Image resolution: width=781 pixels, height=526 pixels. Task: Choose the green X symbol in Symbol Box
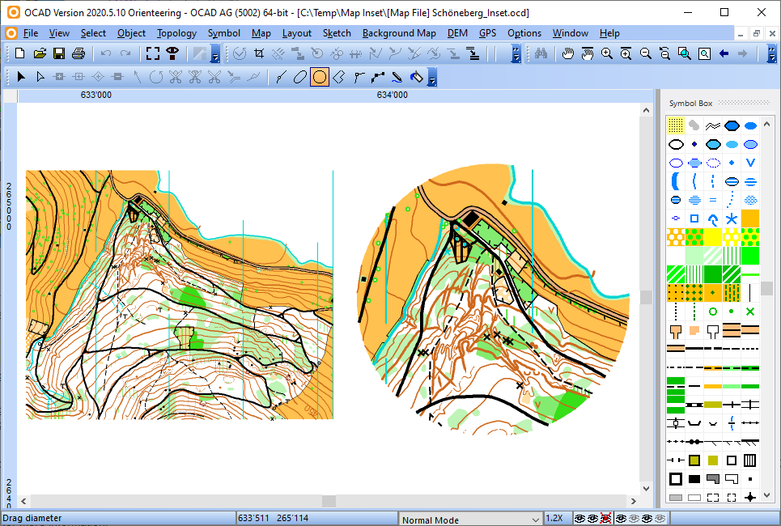[x=750, y=312]
